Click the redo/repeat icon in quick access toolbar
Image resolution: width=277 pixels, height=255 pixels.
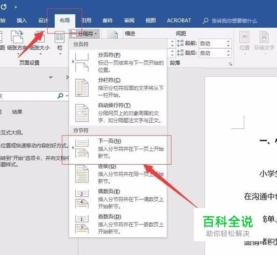(x=3, y=7)
